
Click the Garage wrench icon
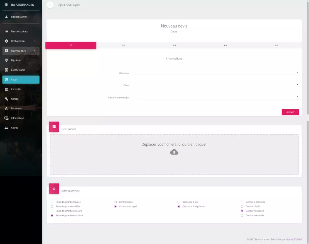click(x=6, y=99)
